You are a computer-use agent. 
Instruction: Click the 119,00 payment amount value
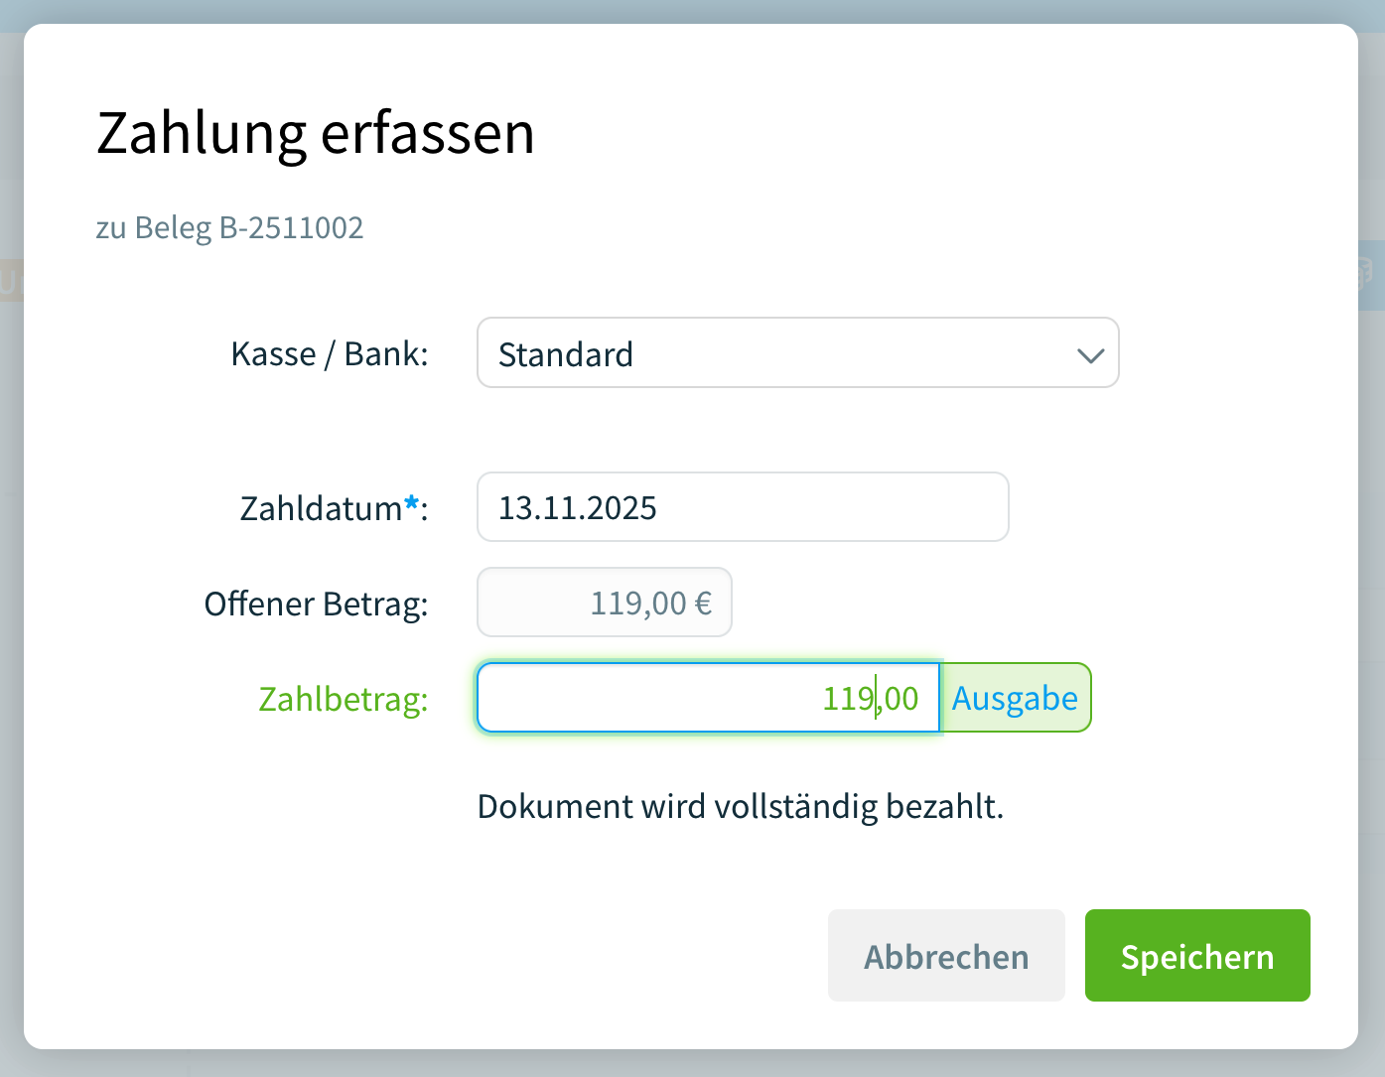click(x=870, y=698)
